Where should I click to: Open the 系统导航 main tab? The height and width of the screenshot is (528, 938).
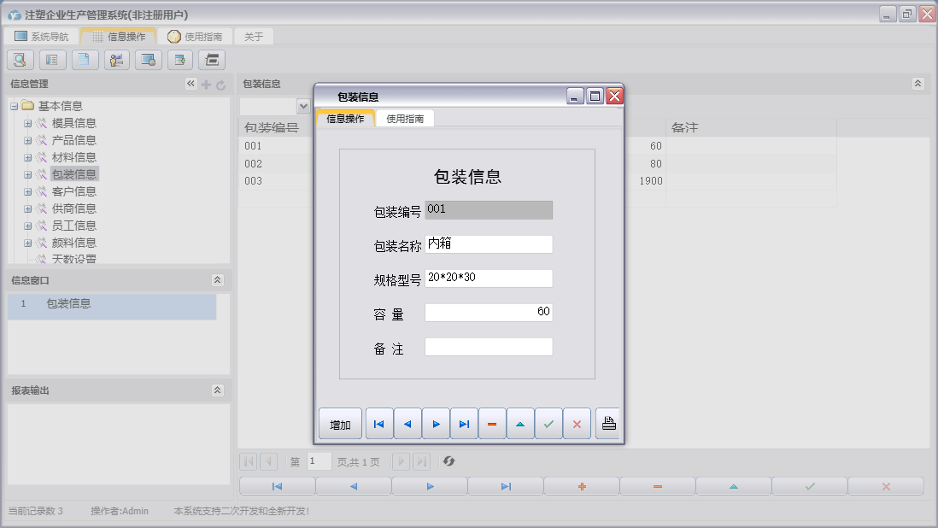[41, 37]
